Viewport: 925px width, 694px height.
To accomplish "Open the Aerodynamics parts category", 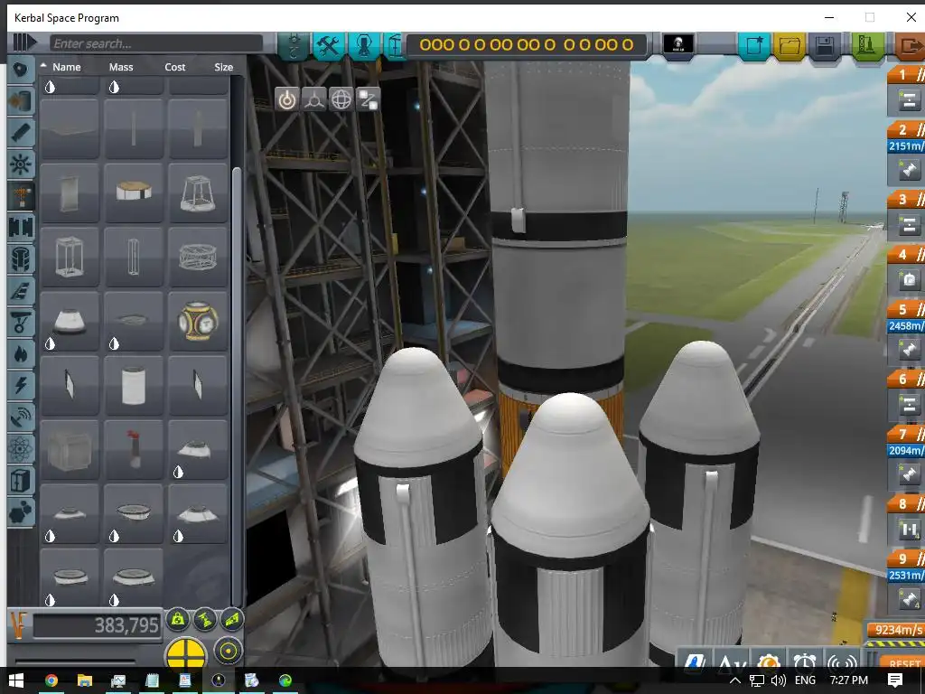I will 22,290.
